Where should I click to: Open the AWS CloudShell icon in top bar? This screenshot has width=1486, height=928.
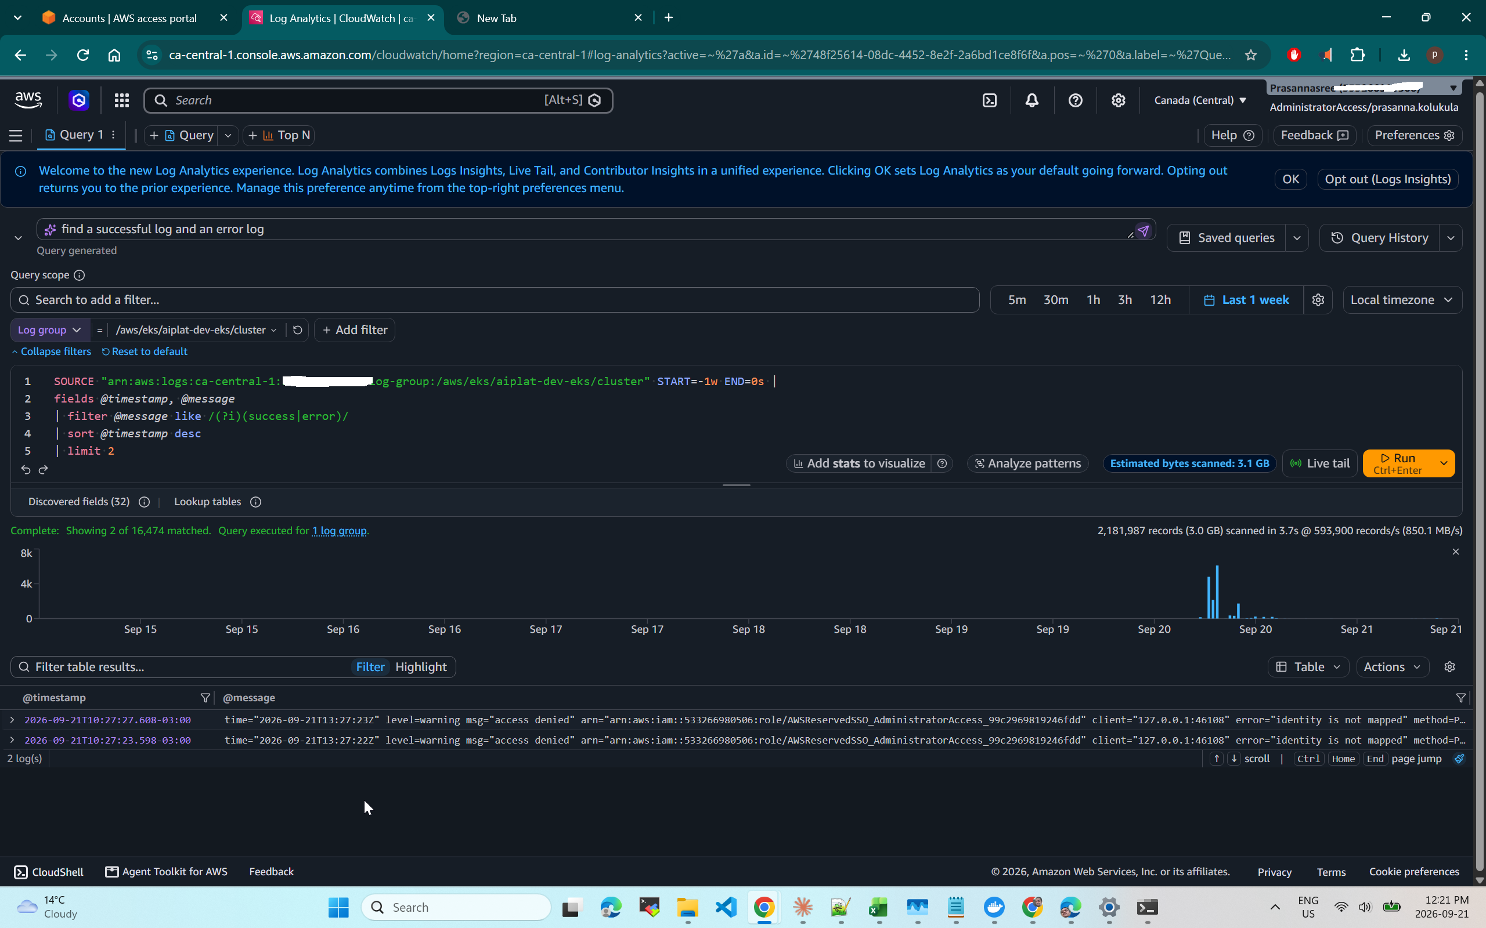[989, 100]
